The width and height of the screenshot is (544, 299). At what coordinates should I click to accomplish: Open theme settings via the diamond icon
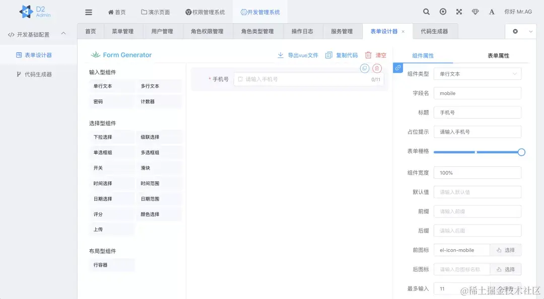[475, 11]
